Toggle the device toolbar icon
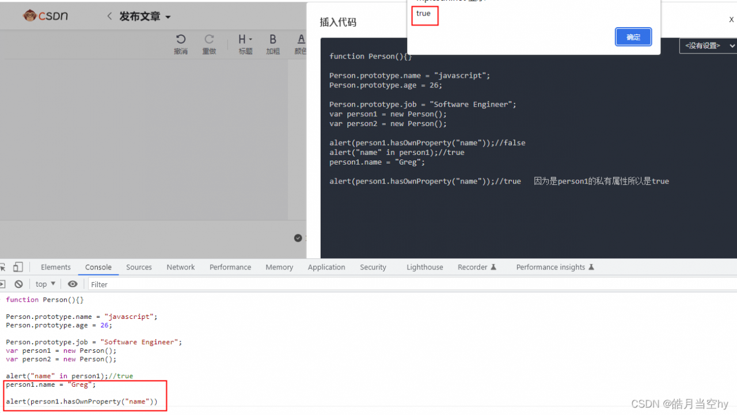737x415 pixels. click(18, 267)
